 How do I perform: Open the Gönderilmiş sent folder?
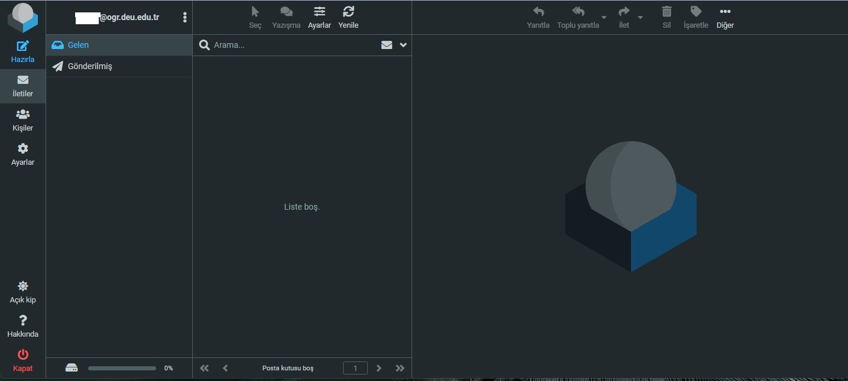(89, 66)
